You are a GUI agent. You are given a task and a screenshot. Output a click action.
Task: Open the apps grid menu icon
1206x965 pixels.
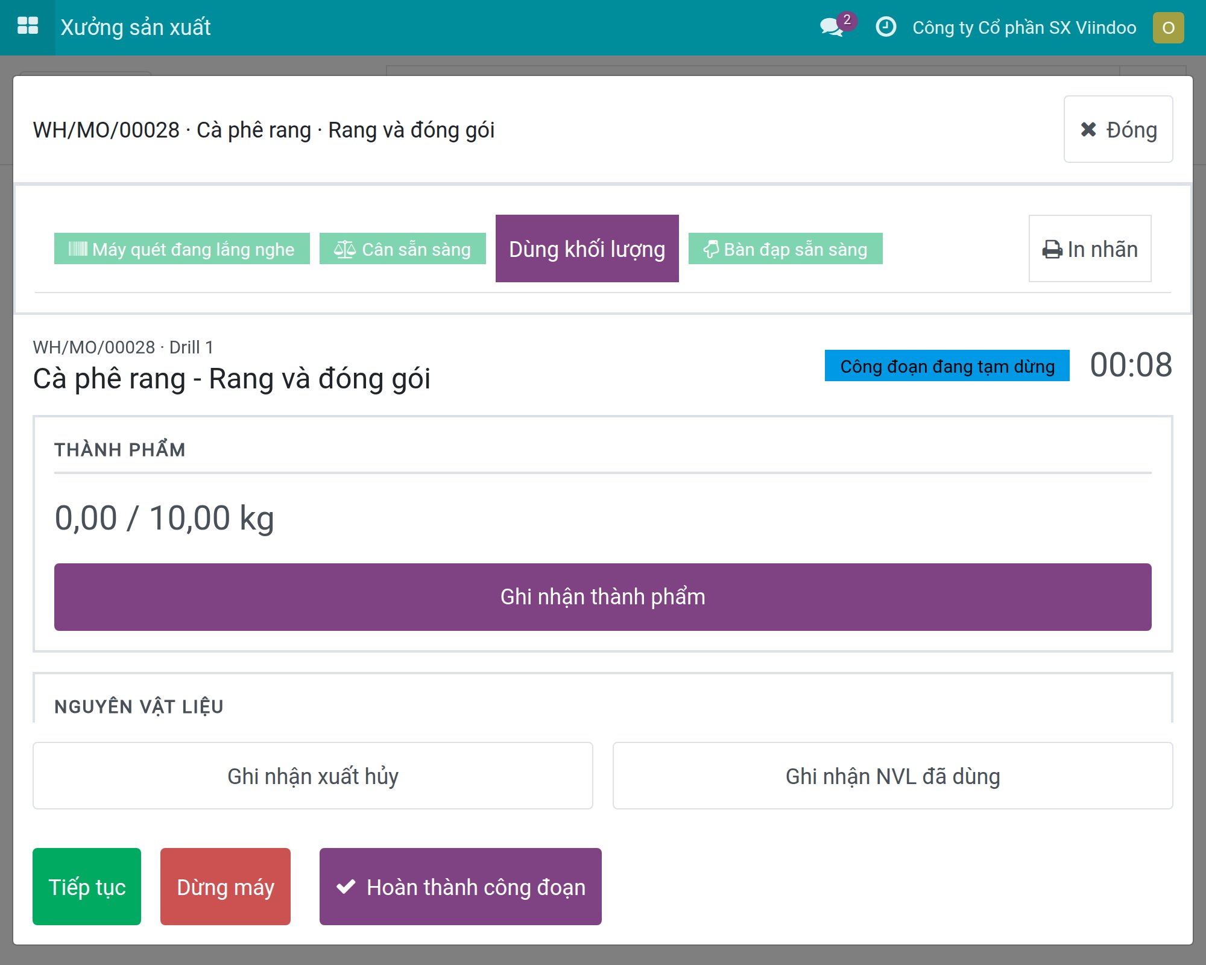(28, 27)
